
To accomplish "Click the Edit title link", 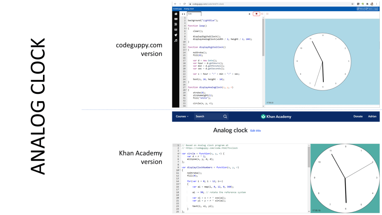I will tap(256, 131).
